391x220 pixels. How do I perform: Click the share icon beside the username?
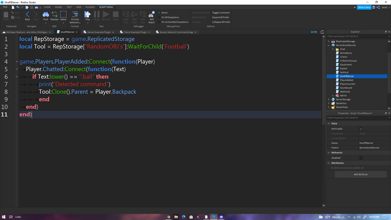coord(378,7)
